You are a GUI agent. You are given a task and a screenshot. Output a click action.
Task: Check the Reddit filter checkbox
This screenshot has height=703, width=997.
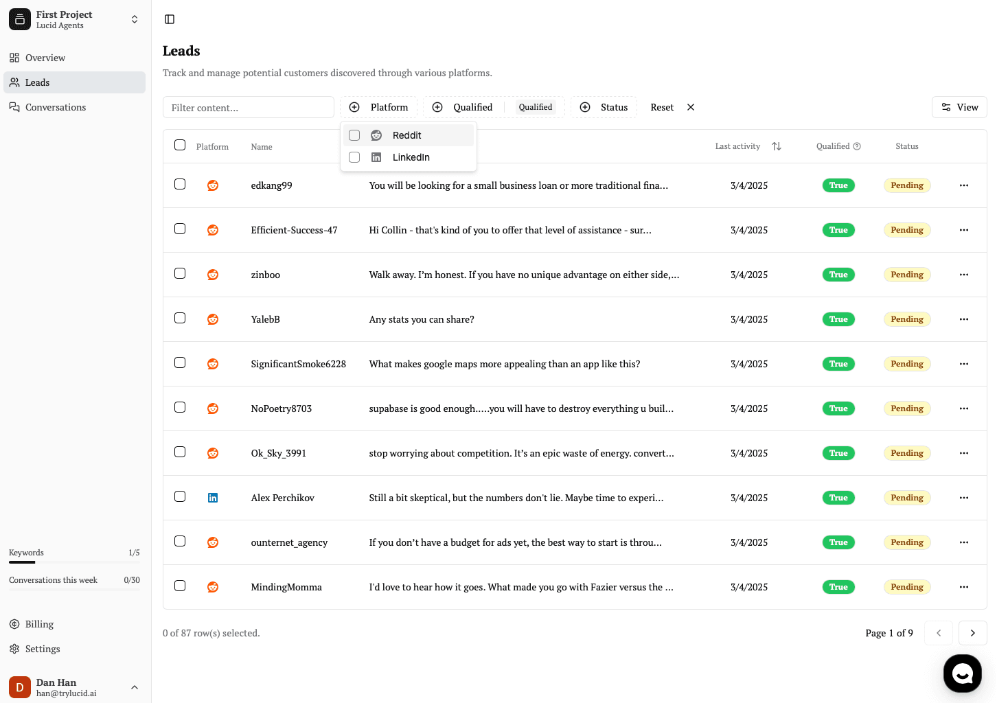pos(354,135)
